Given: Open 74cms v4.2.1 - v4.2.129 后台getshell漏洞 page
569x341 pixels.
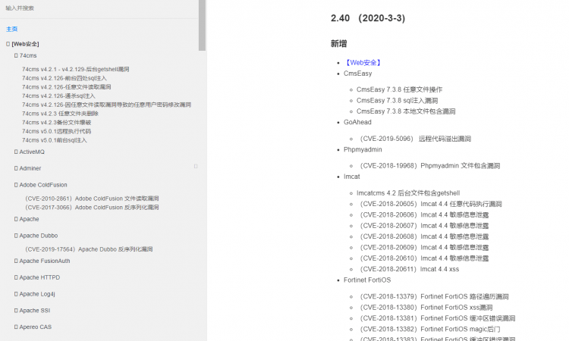Looking at the screenshot, I should coord(75,69).
